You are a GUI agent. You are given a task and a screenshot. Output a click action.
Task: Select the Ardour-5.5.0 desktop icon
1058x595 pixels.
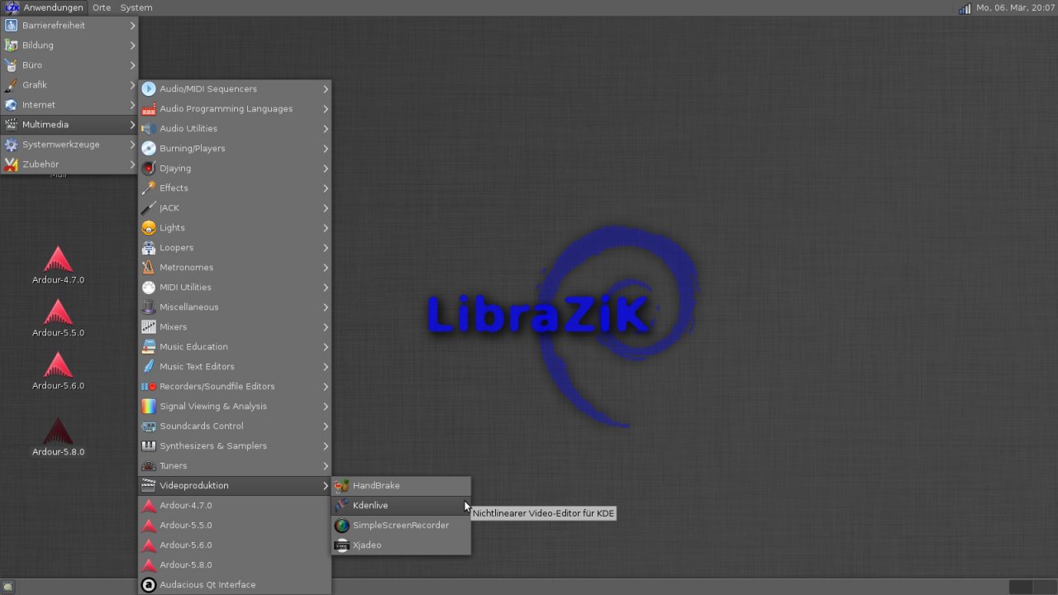(58, 318)
